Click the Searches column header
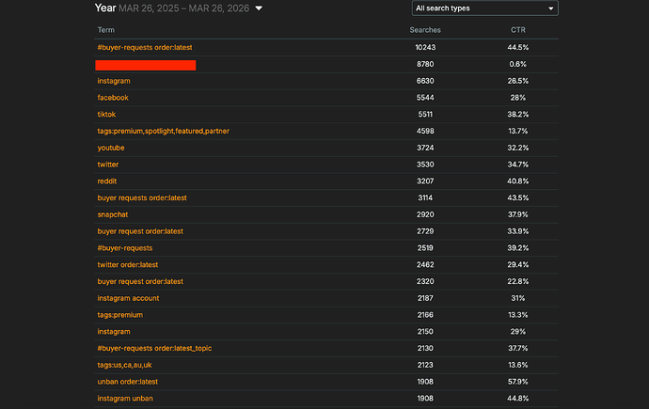The image size is (649, 409). coord(425,30)
